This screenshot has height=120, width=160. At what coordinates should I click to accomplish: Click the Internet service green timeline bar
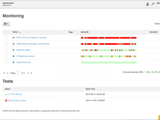click(x=109, y=63)
